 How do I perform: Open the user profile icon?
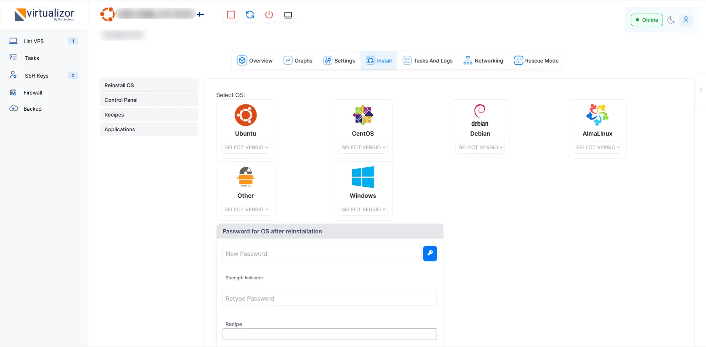point(686,20)
